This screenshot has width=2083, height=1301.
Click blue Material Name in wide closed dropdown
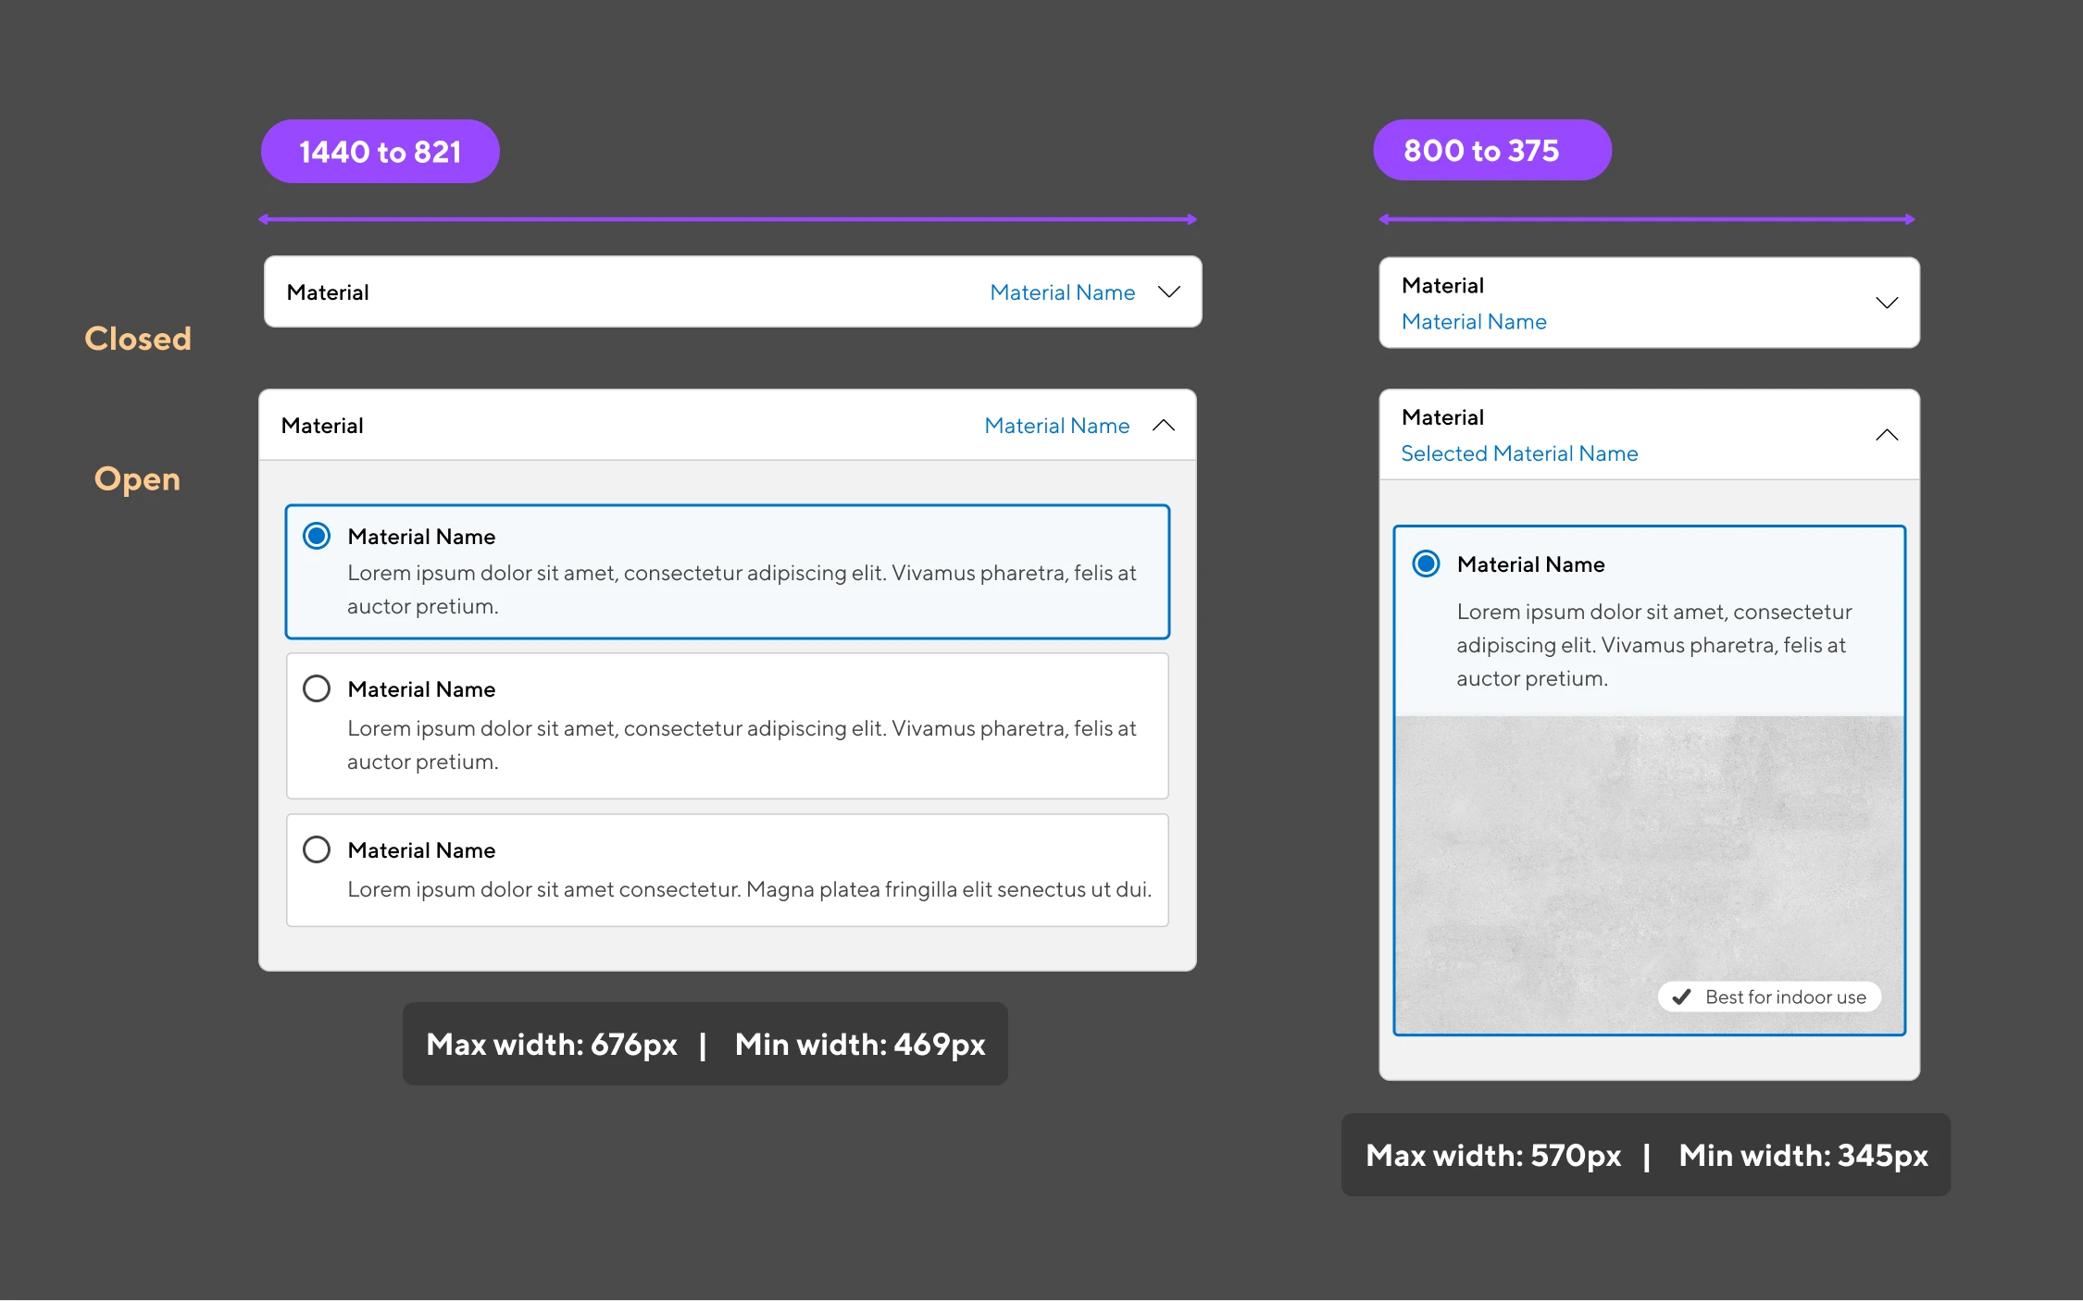(x=1062, y=292)
